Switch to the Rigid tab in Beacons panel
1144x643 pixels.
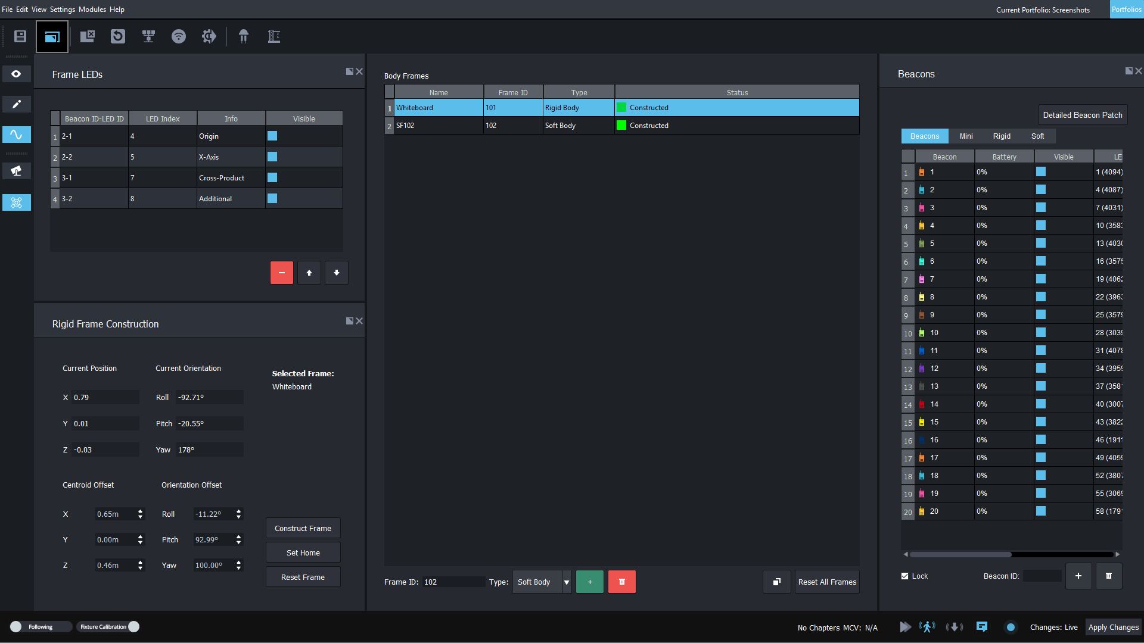(1002, 136)
